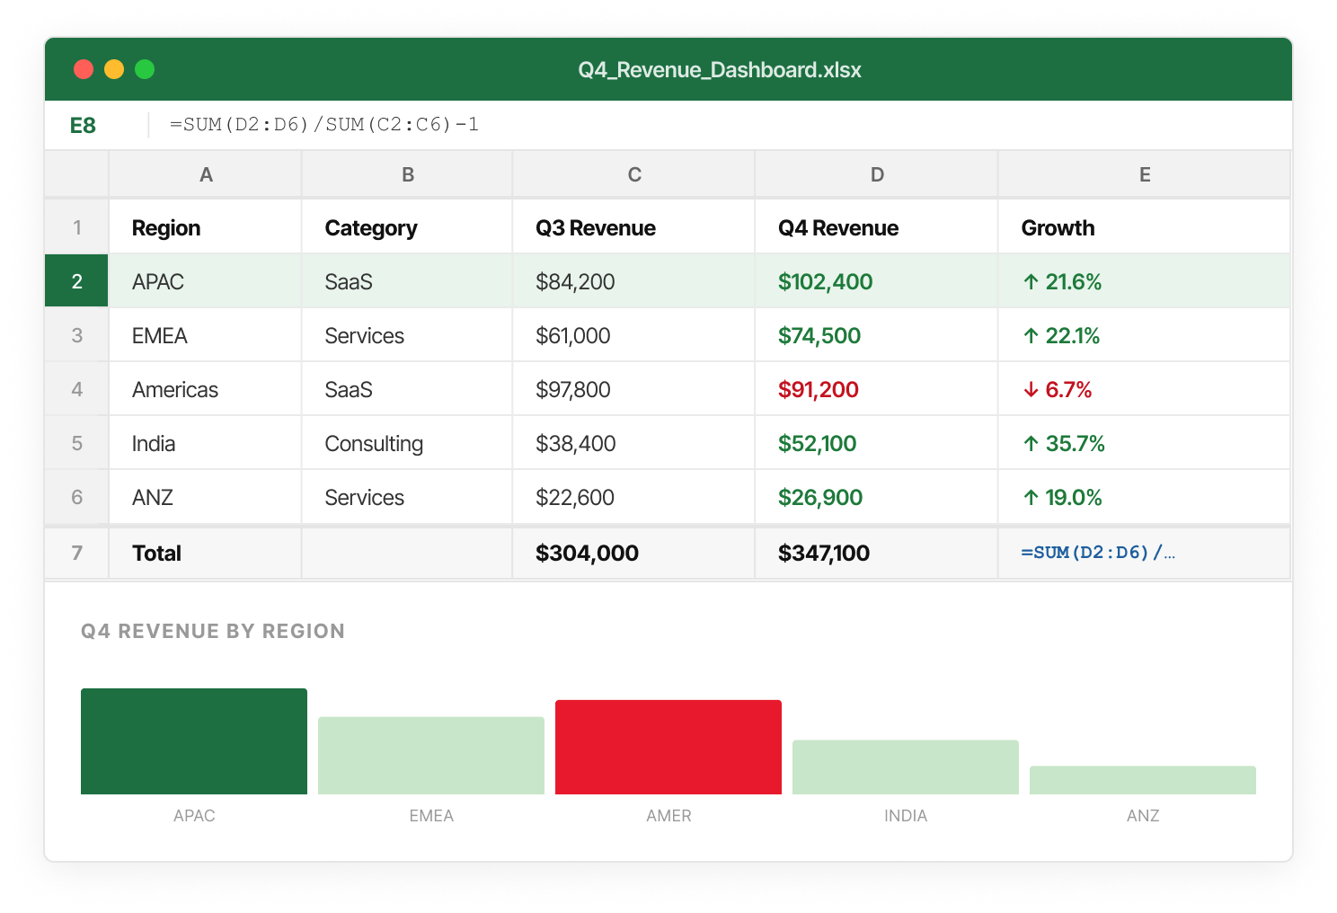The height and width of the screenshot is (913, 1337).
Task: Click the E8 cell name box
Action: pyautogui.click(x=83, y=126)
